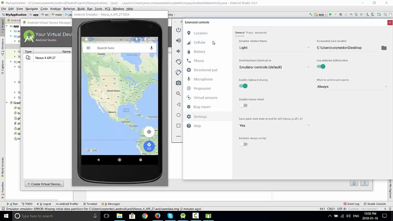Click the green hammer Make Project icon
Viewport: 393px width, 221px height.
click(x=311, y=14)
